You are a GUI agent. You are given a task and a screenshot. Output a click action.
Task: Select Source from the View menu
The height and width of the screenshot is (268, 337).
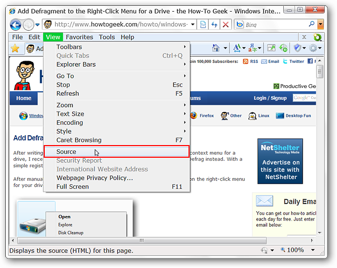pyautogui.click(x=117, y=151)
